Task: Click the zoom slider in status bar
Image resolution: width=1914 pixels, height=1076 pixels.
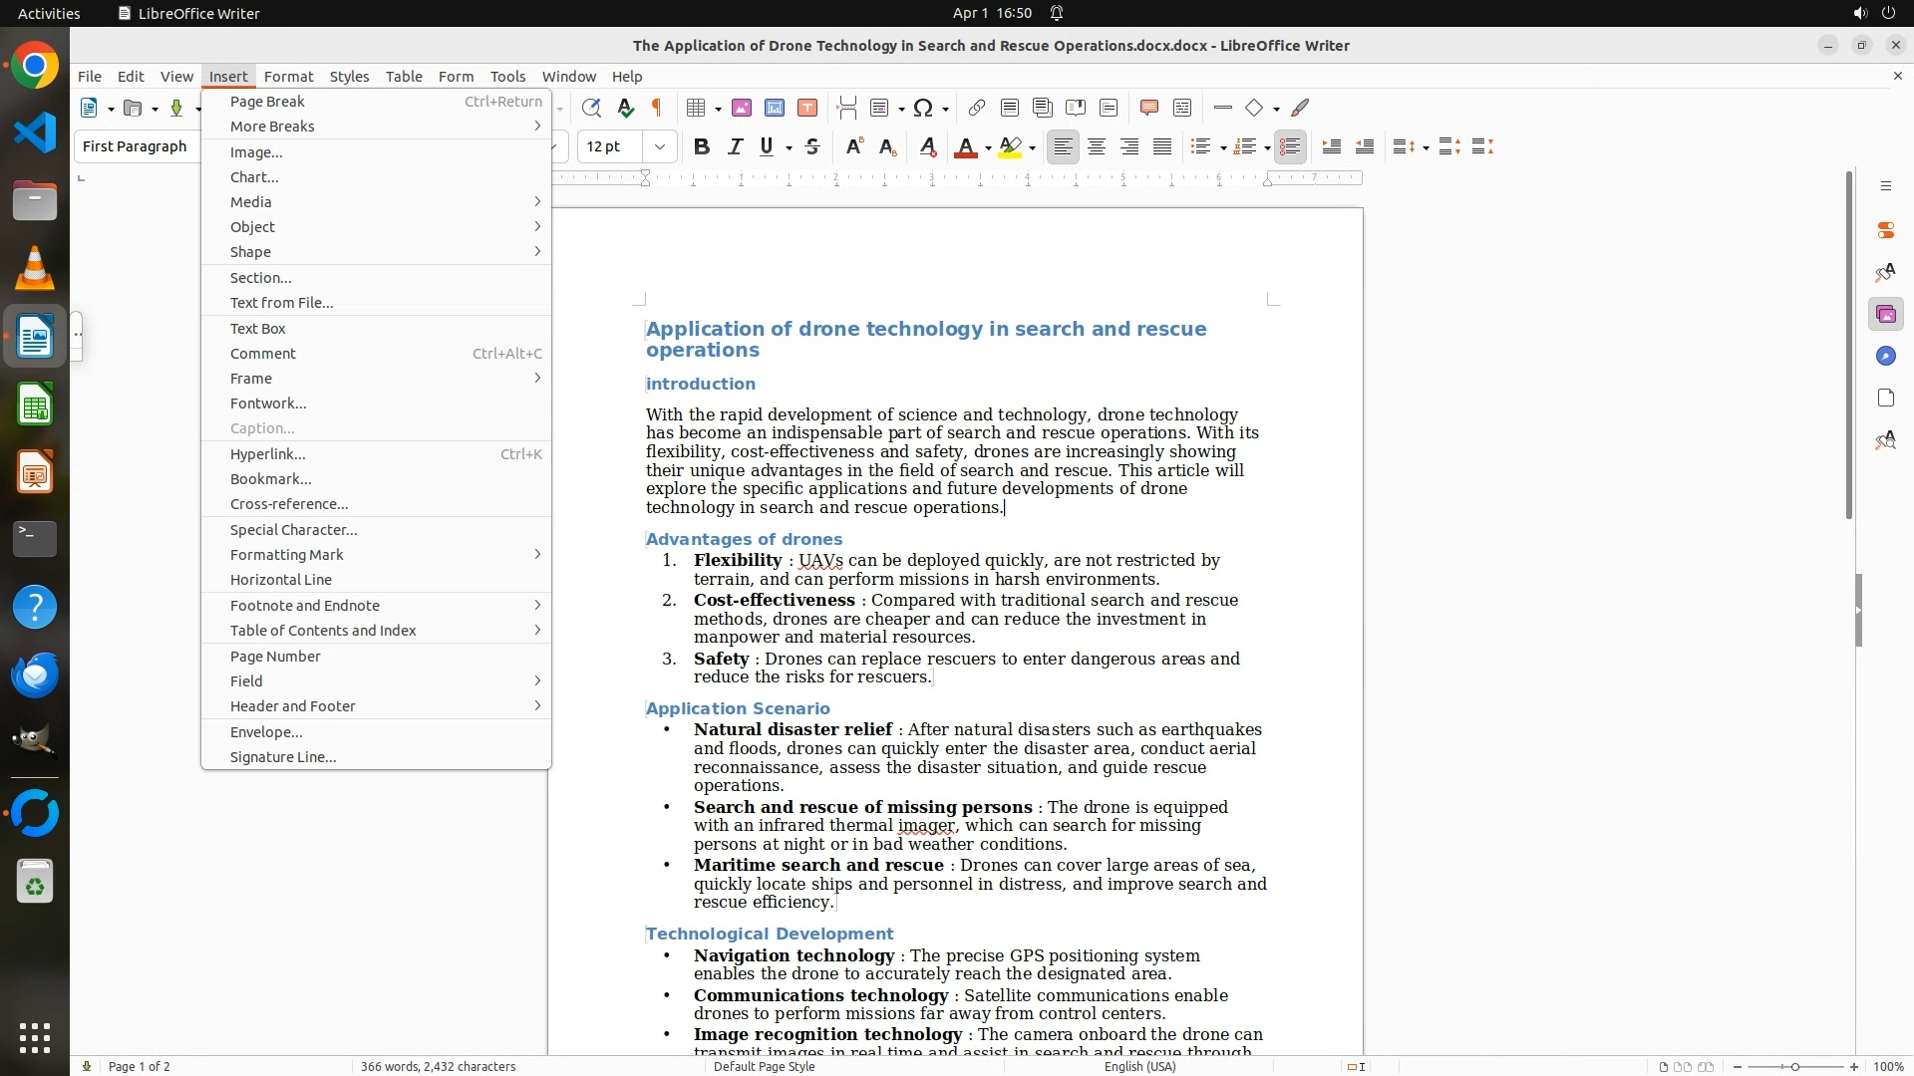Action: [x=1795, y=1067]
